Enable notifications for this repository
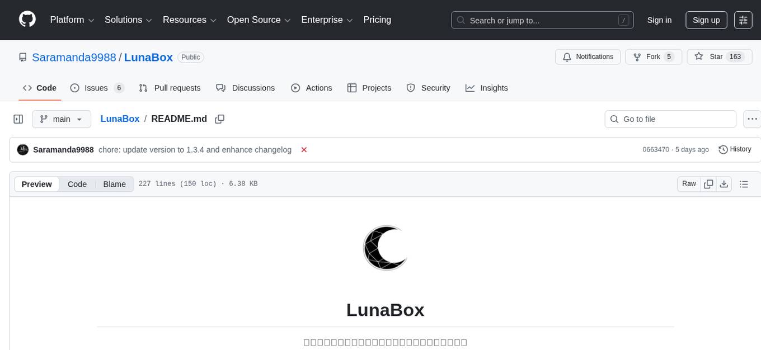This screenshot has width=761, height=350. point(588,56)
